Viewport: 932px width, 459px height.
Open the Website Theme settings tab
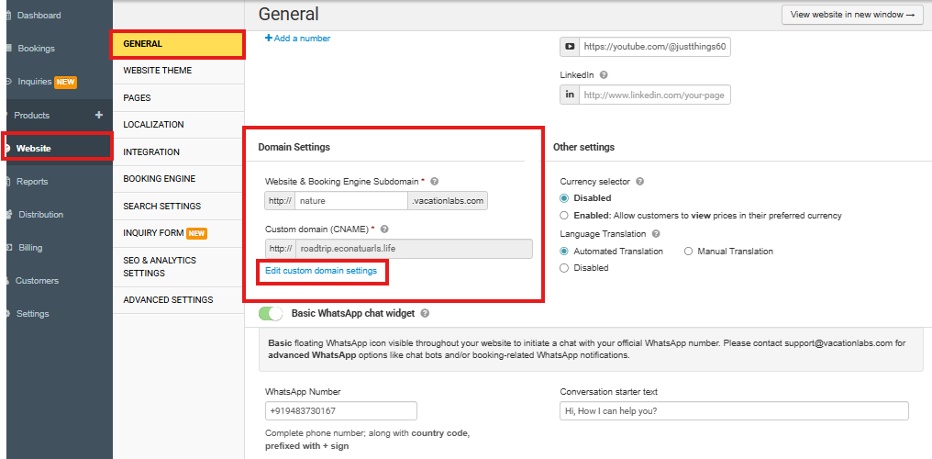click(158, 71)
